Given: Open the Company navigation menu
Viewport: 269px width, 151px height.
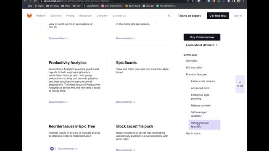Looking at the screenshot, I should (102, 16).
